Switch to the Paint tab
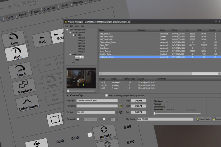 point(10,17)
